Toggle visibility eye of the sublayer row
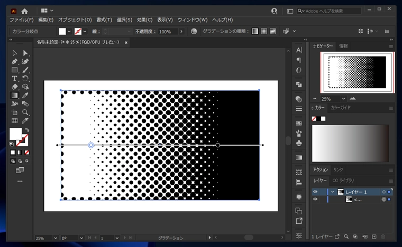Screen dimensions: 402x247 [x=315, y=199]
